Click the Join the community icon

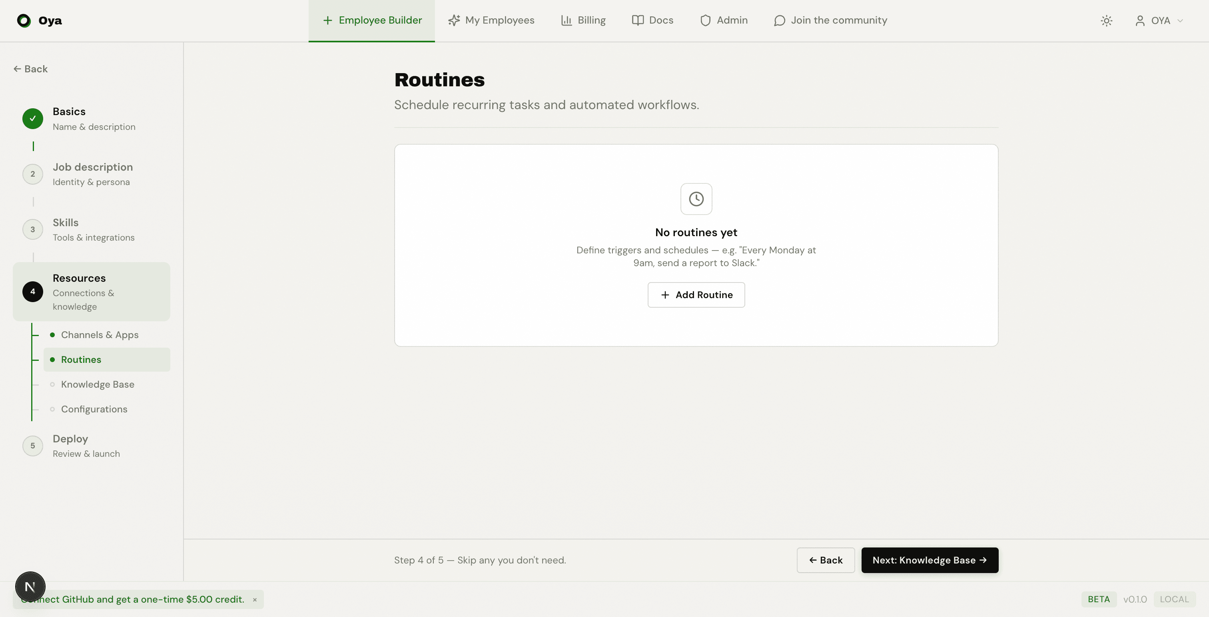pyautogui.click(x=779, y=20)
